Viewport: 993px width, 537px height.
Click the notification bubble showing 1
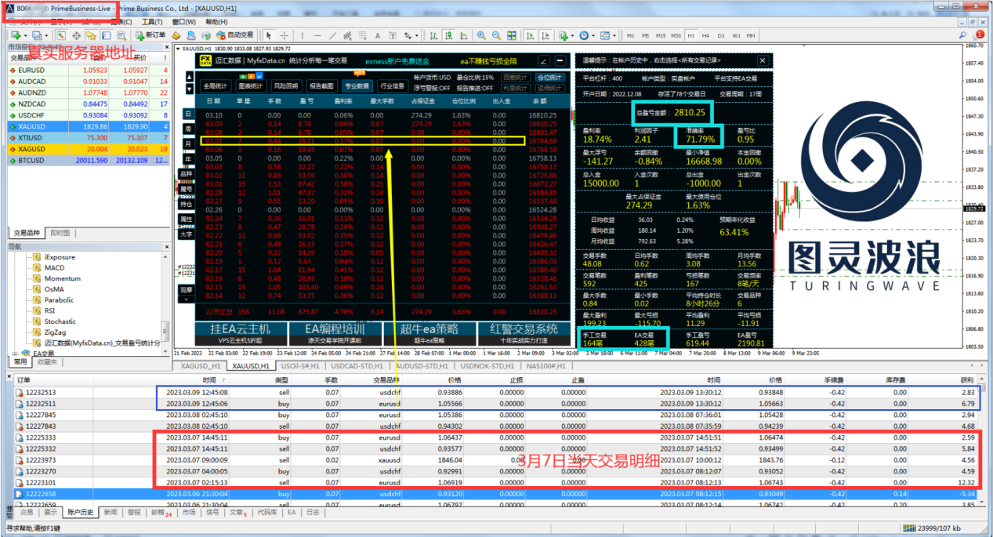[x=978, y=34]
